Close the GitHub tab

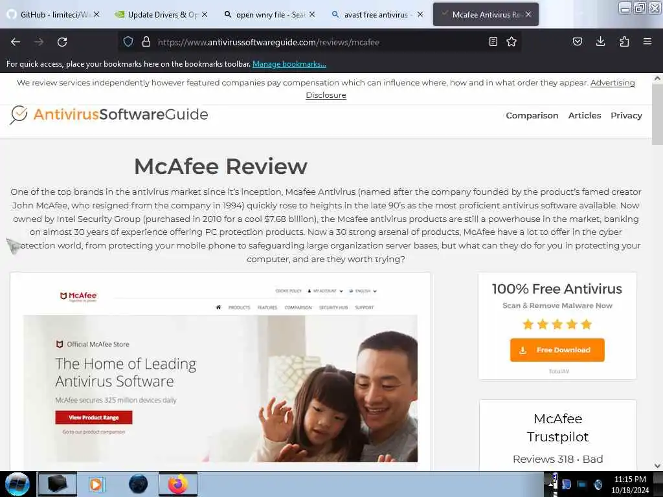[96, 14]
